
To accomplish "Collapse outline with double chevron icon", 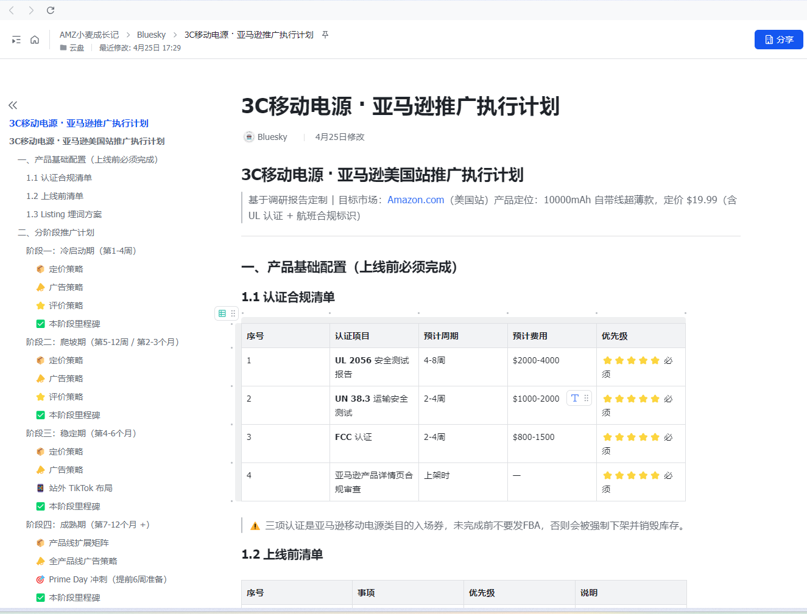I will click(x=13, y=105).
